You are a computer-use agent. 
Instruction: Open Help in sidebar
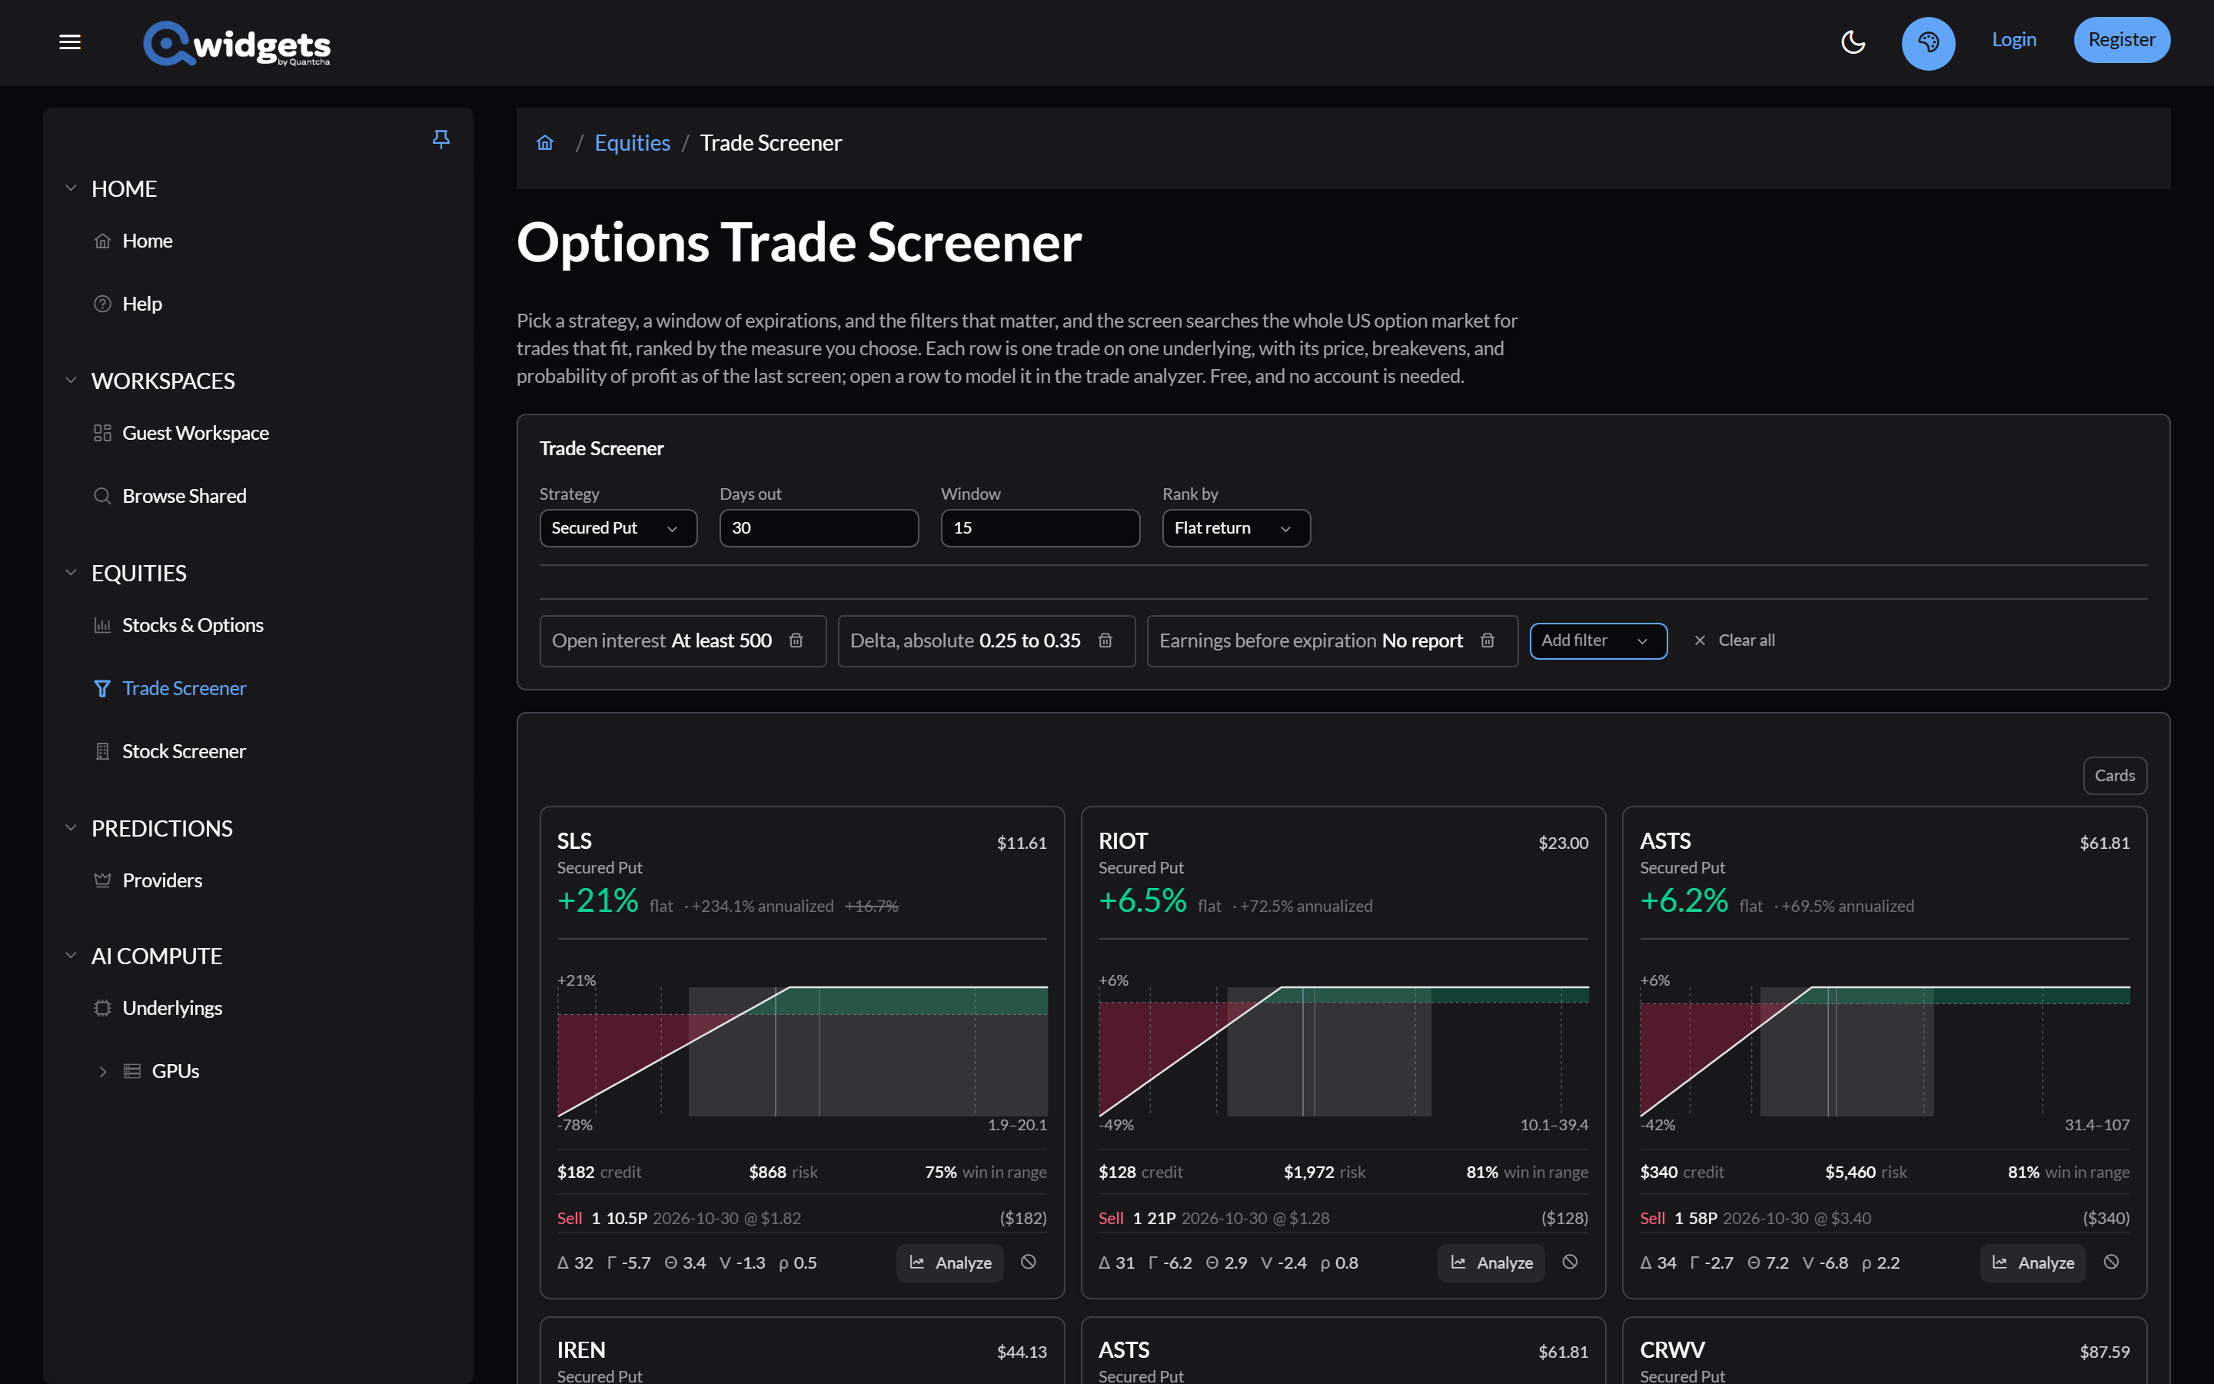(141, 304)
